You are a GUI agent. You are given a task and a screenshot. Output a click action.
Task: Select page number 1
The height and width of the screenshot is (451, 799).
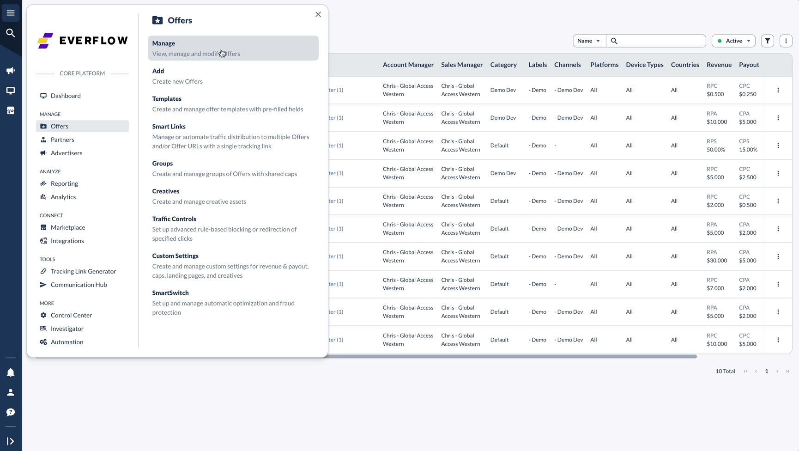(x=767, y=371)
